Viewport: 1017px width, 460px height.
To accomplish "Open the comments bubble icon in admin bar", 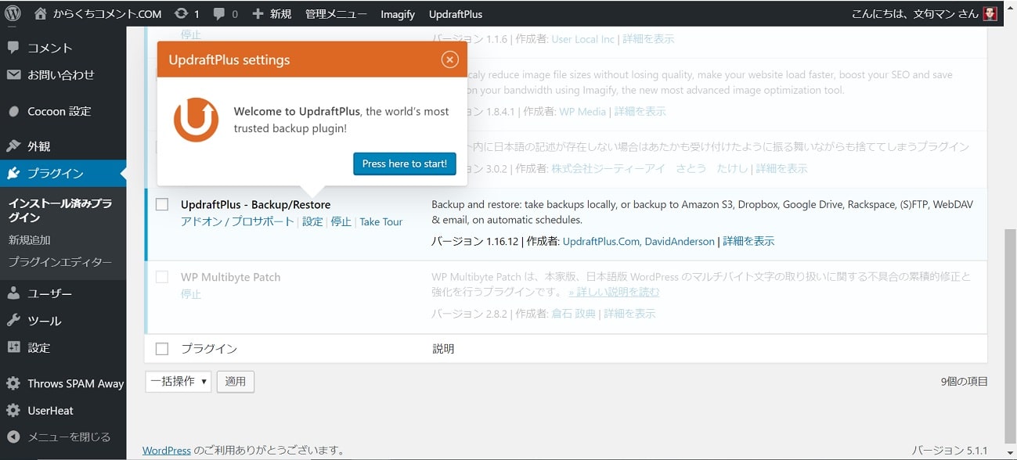I will pyautogui.click(x=218, y=13).
